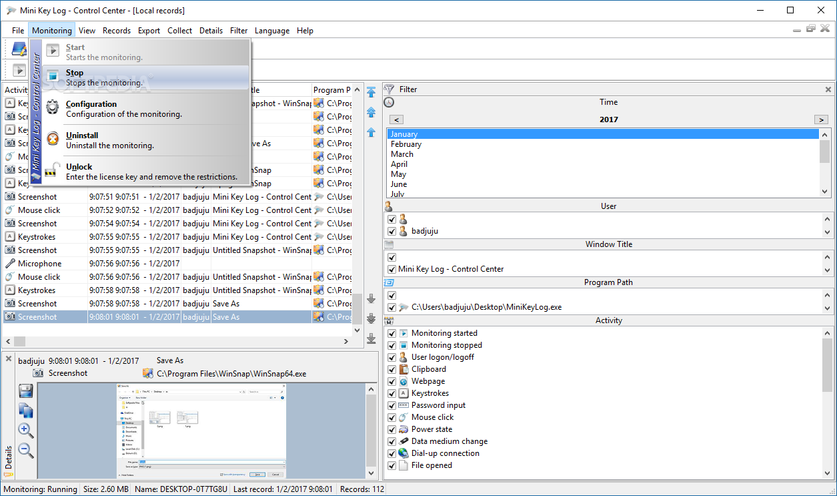Uncheck the badjuju user checkbox

coord(392,231)
